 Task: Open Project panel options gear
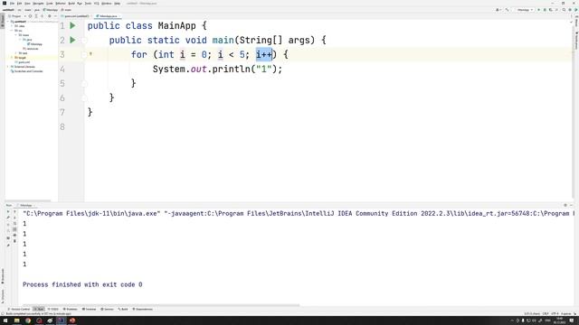pyautogui.click(x=50, y=16)
